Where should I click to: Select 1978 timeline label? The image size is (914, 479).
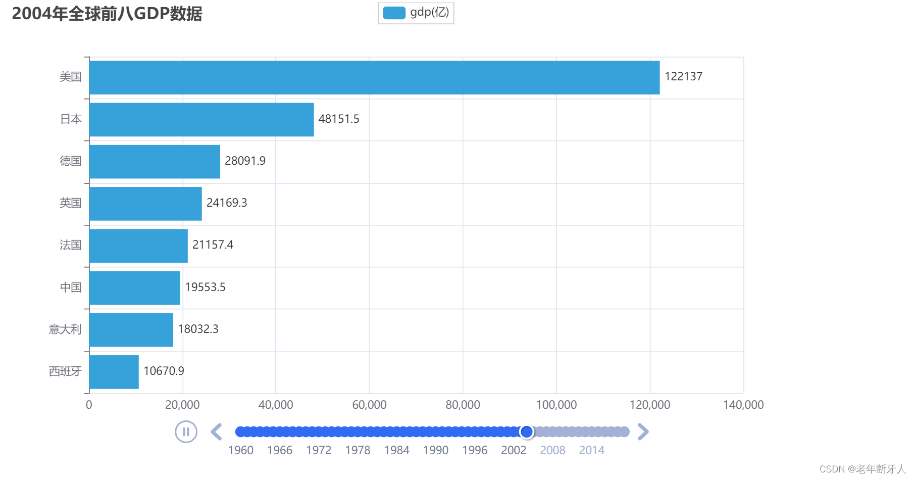pos(358,450)
